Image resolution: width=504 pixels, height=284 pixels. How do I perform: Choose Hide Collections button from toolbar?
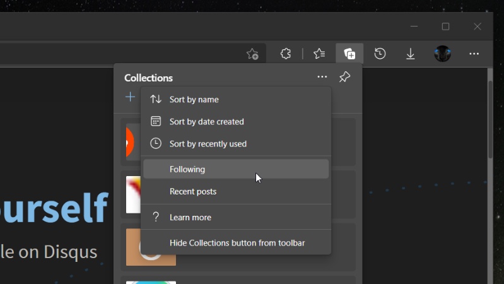(x=237, y=243)
